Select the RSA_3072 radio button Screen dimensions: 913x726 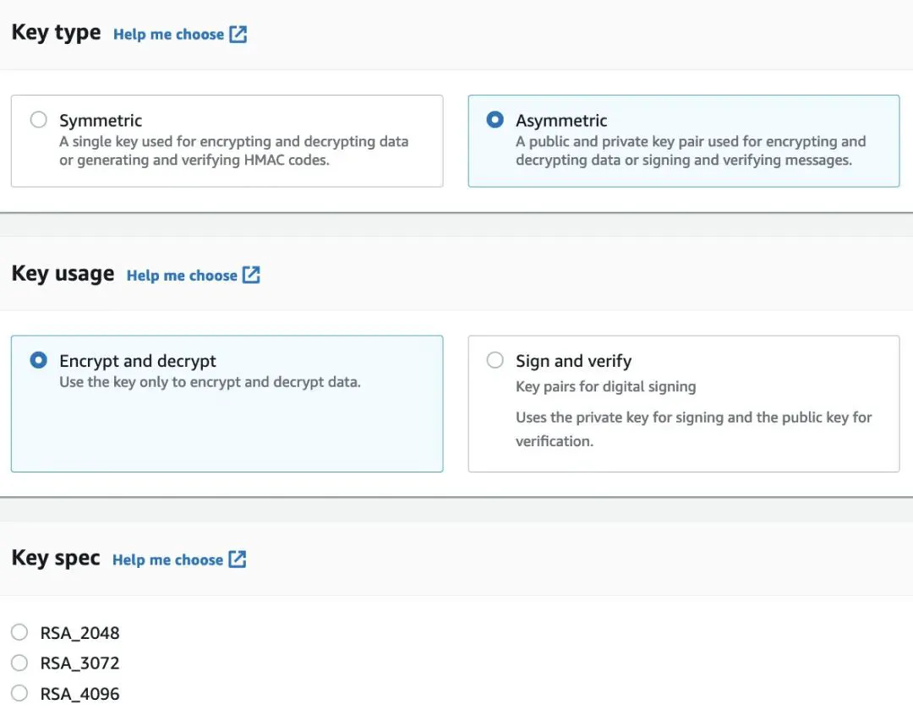click(x=19, y=663)
